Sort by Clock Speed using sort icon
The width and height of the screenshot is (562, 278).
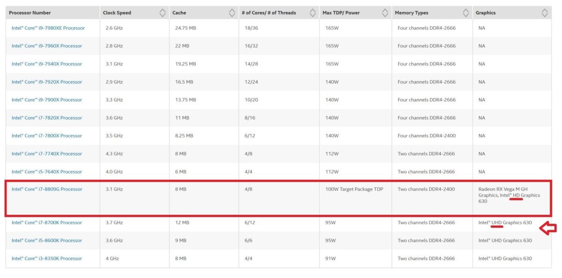point(162,13)
